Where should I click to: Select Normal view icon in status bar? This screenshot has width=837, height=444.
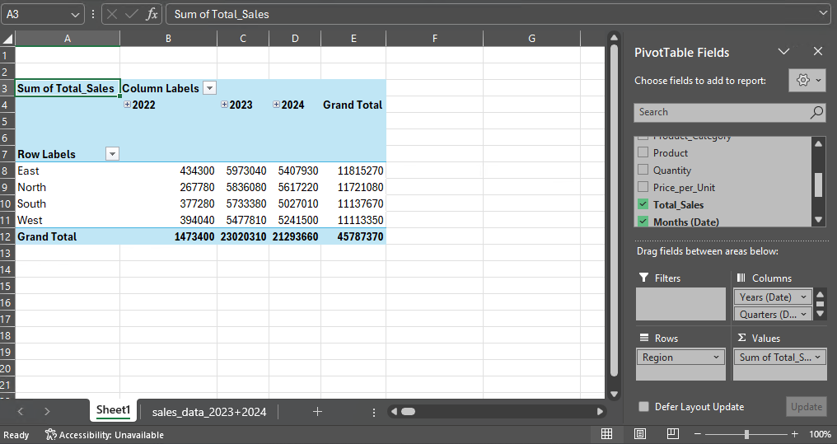[x=606, y=434]
